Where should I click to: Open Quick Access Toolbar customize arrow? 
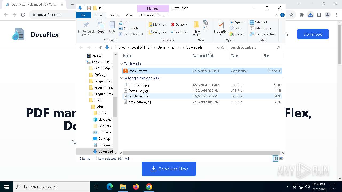(x=100, y=8)
